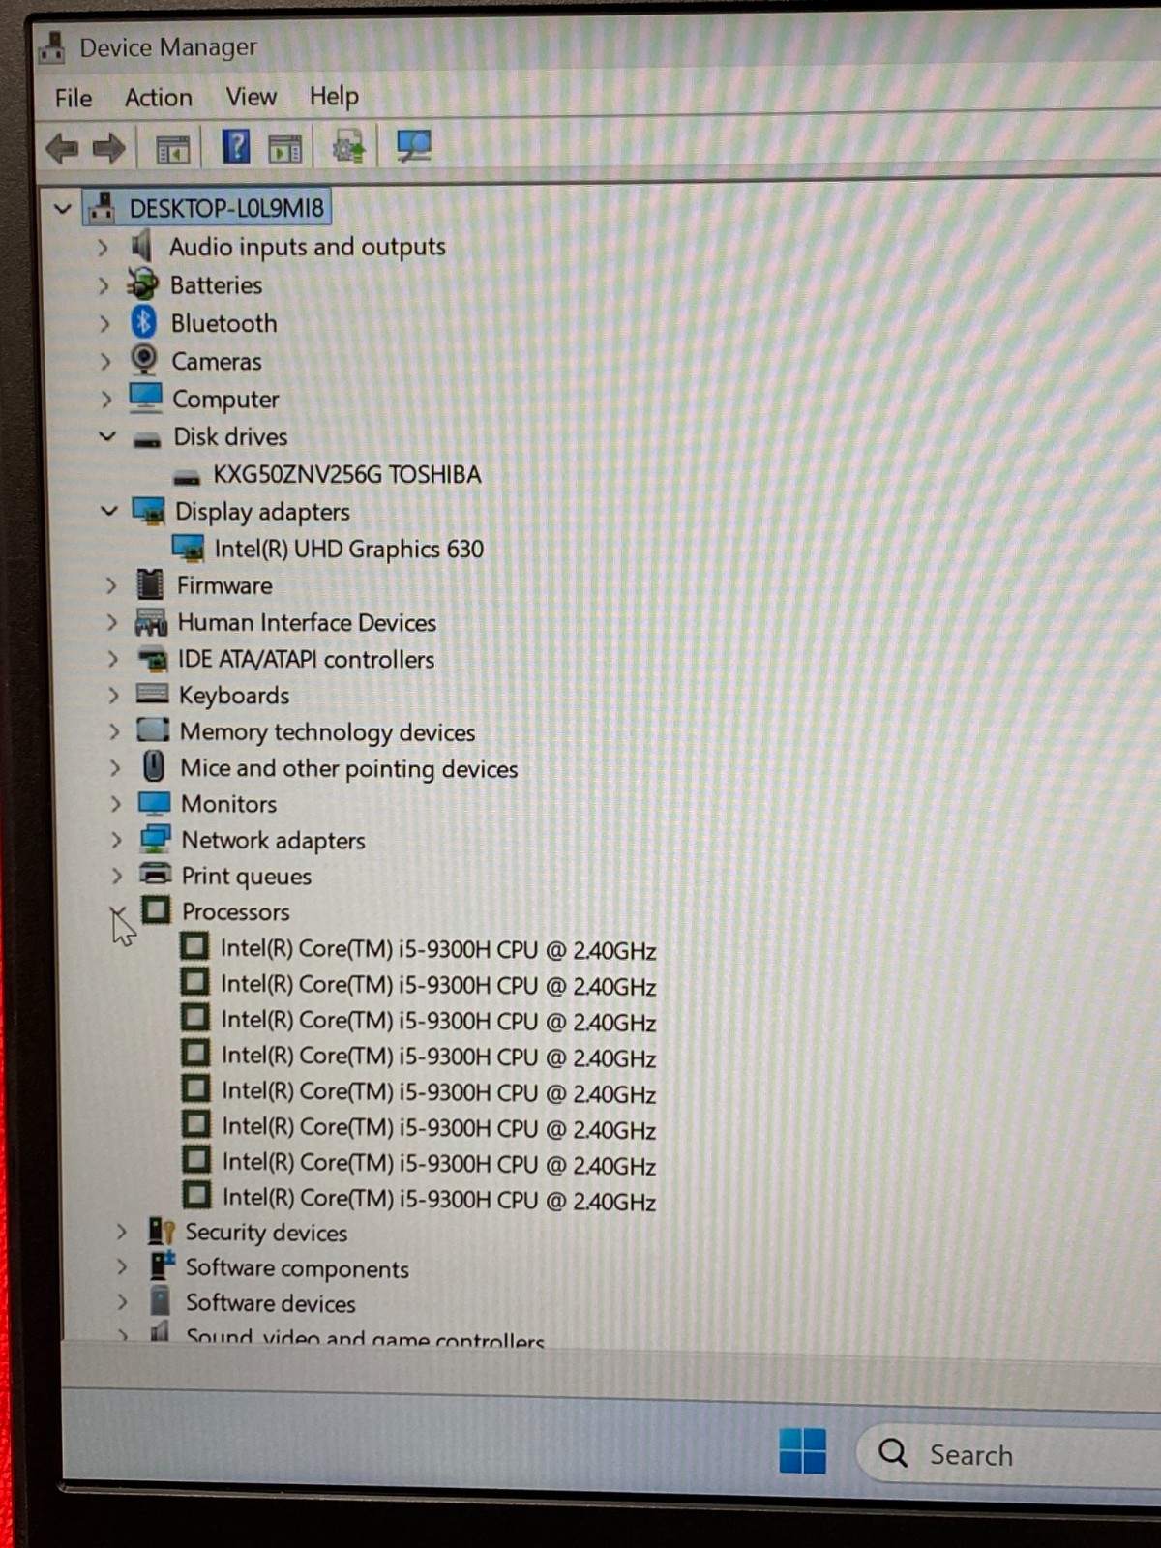Click the Batteries category icon
Image resolution: width=1161 pixels, height=1548 pixels.
pyautogui.click(x=143, y=284)
